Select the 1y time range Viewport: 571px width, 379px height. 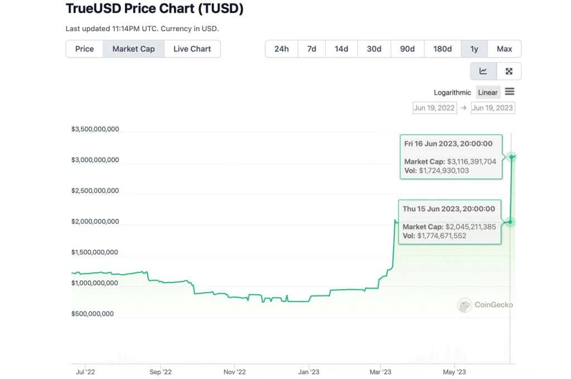tap(474, 49)
